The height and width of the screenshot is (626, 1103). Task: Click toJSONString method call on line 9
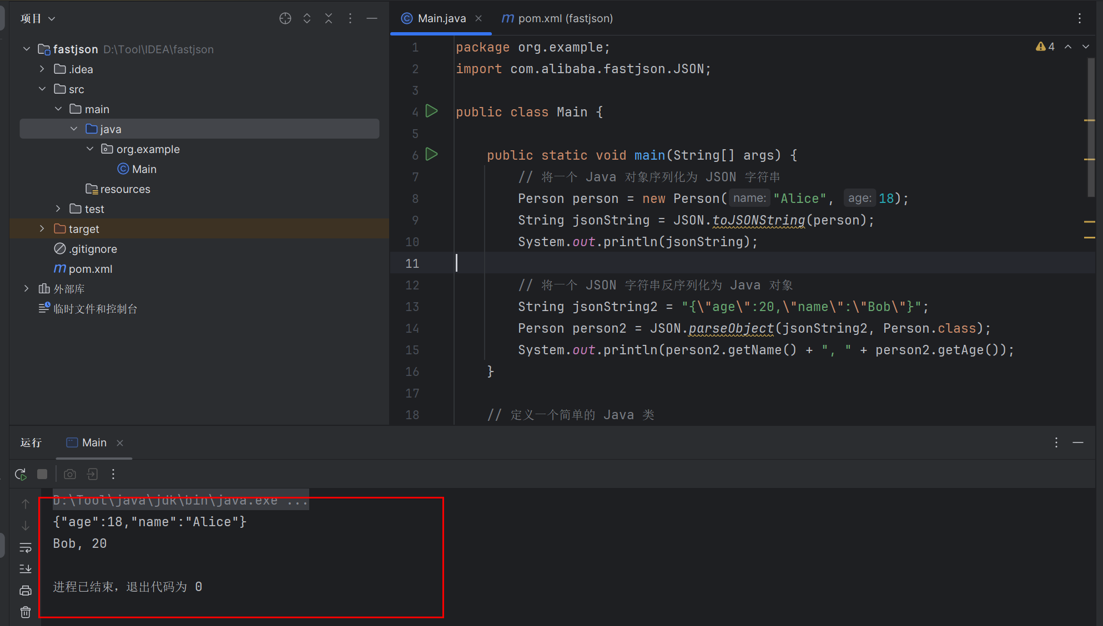[758, 220]
